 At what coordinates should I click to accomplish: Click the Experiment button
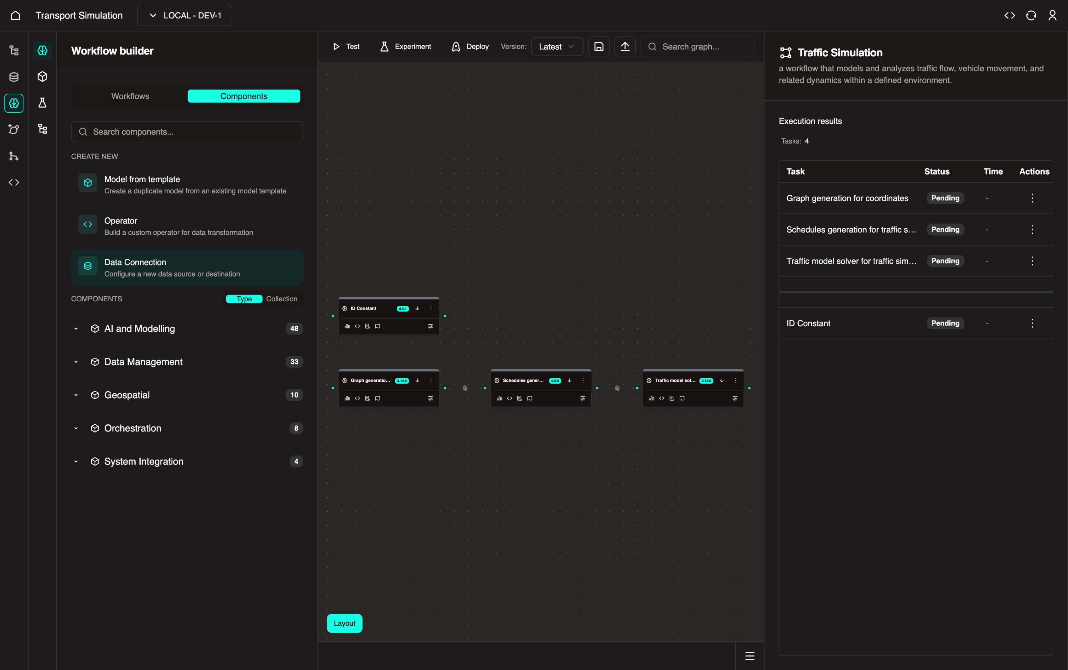[x=406, y=47]
